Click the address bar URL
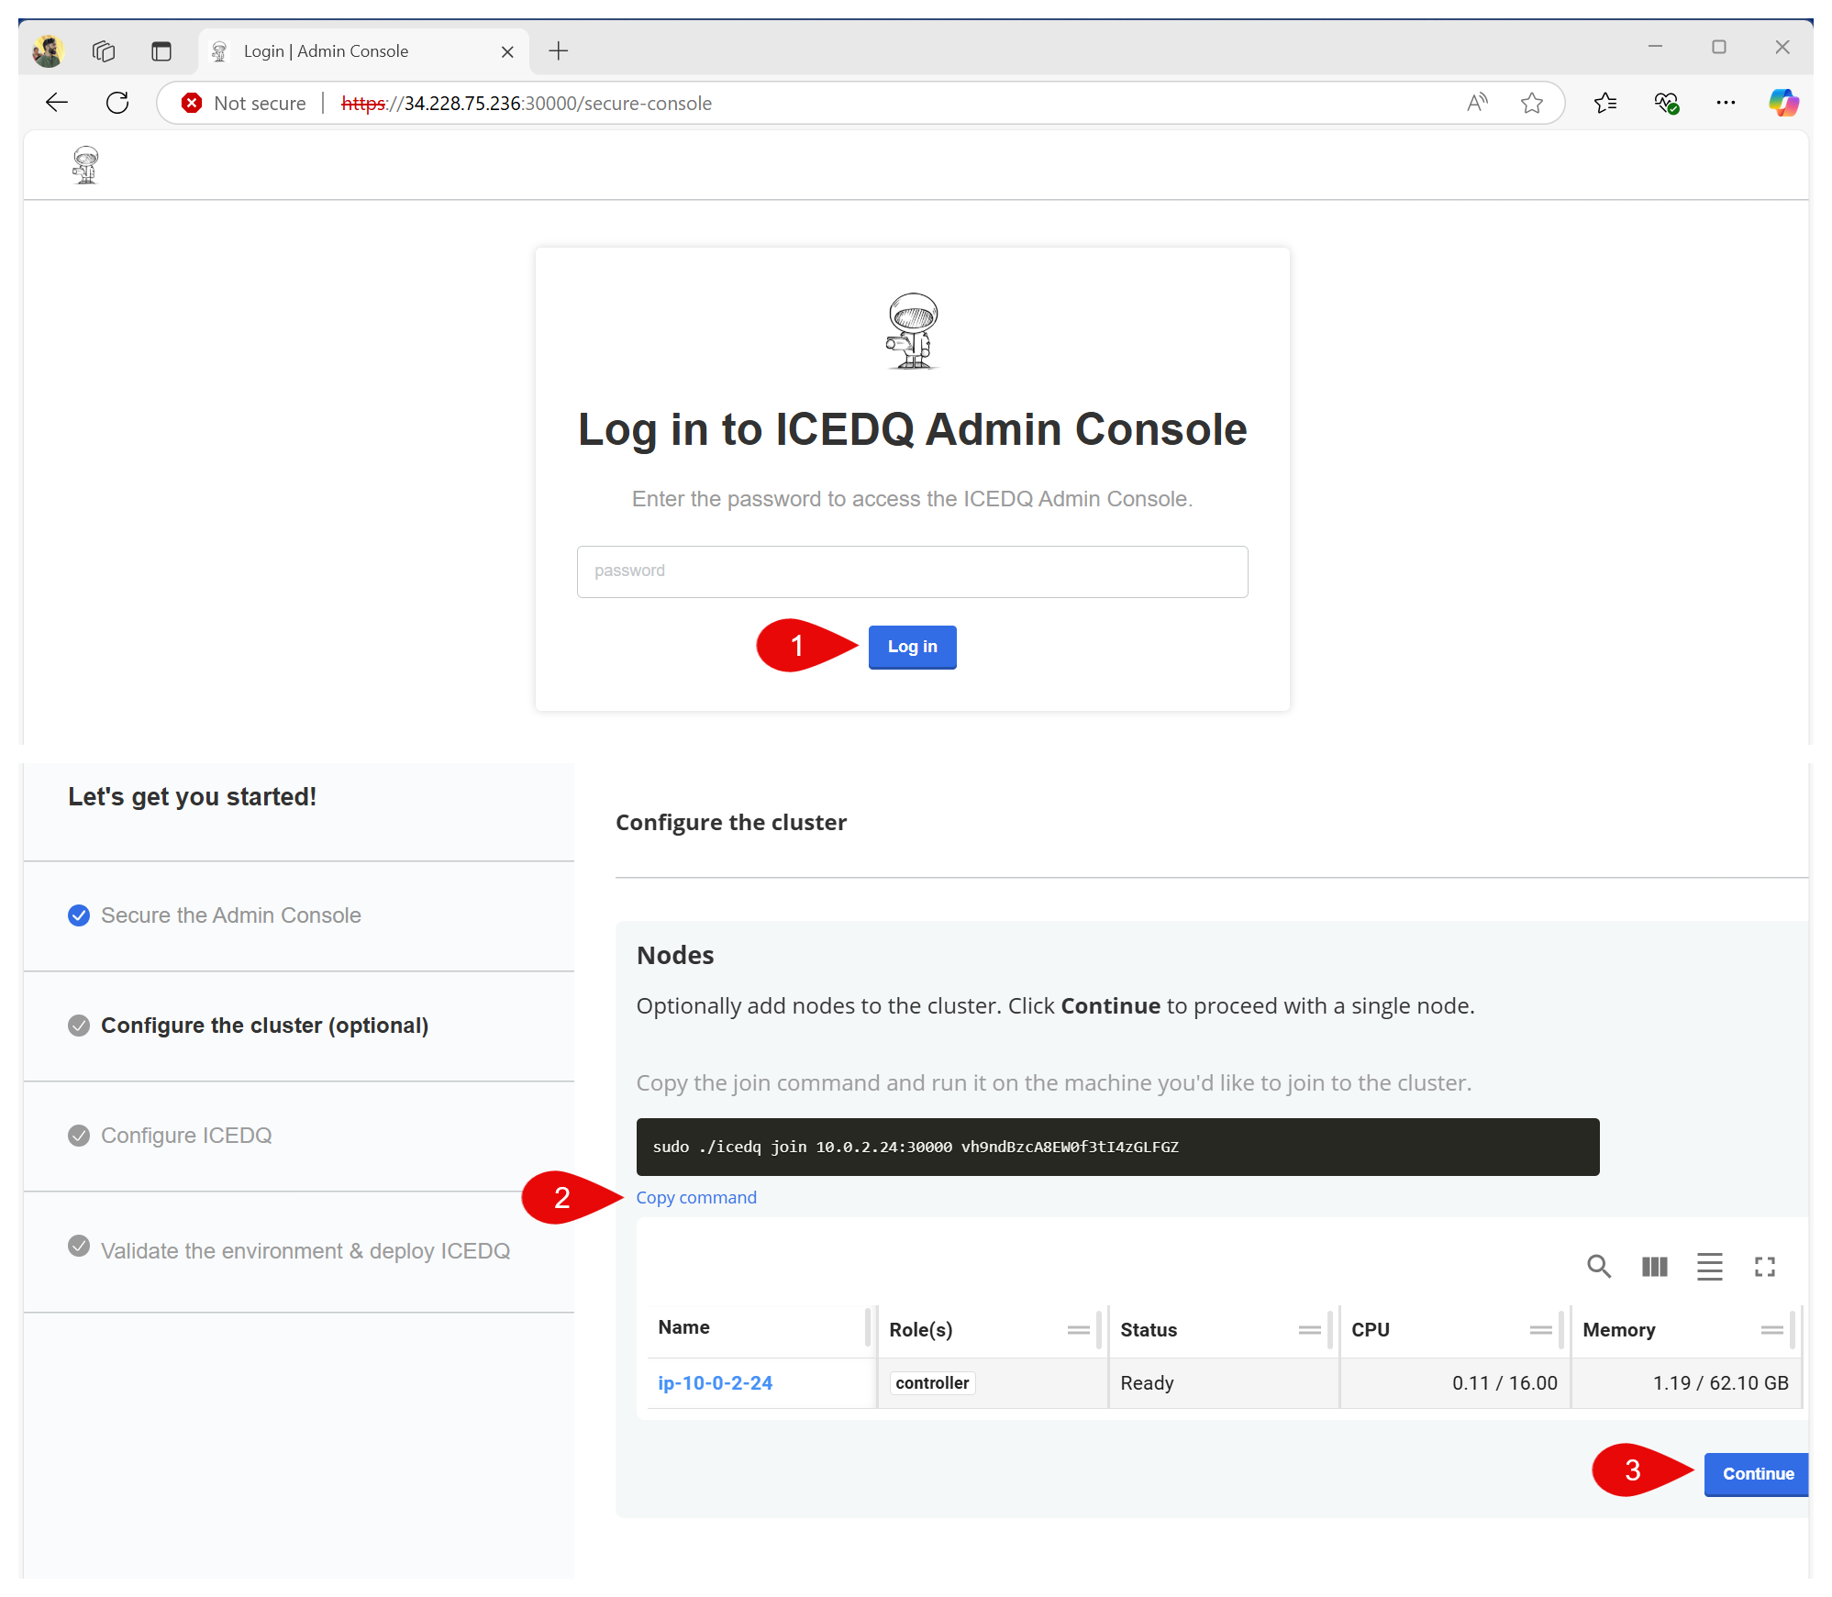The width and height of the screenshot is (1832, 1597). (527, 103)
